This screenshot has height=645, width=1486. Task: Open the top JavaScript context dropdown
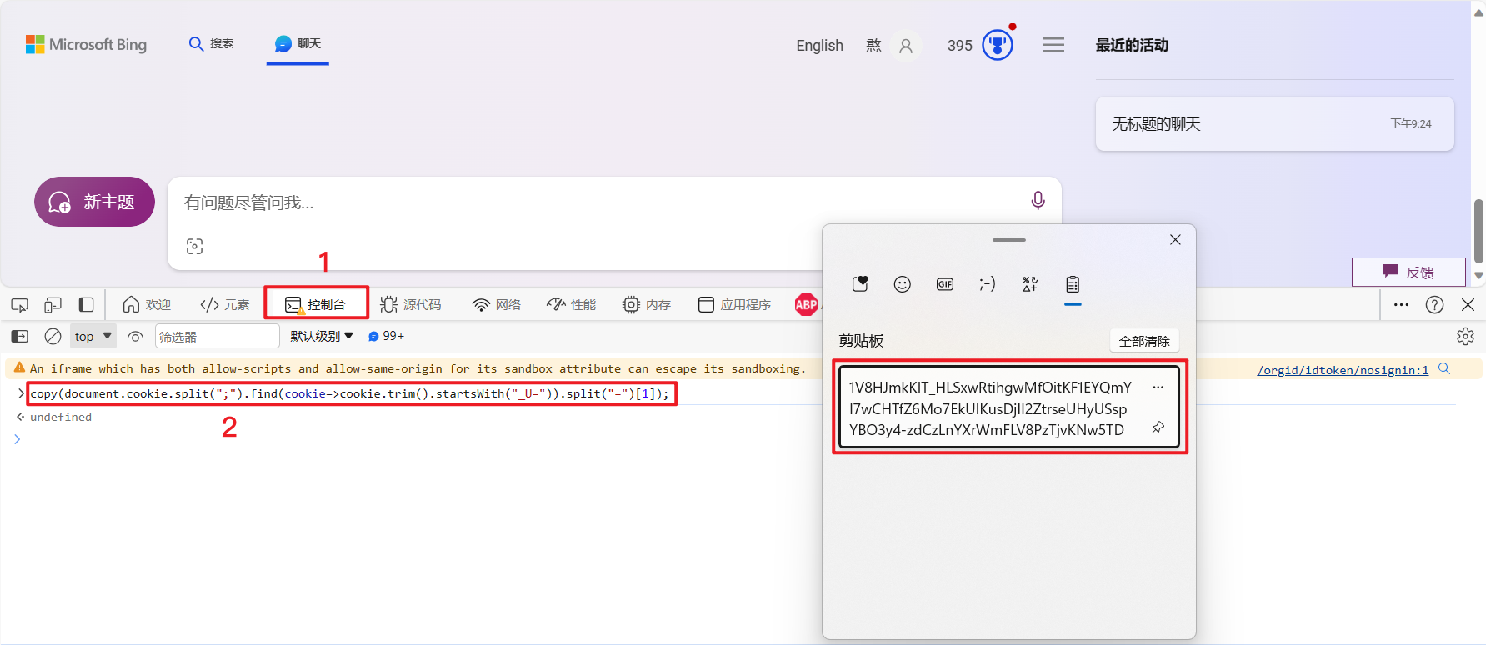pyautogui.click(x=93, y=337)
